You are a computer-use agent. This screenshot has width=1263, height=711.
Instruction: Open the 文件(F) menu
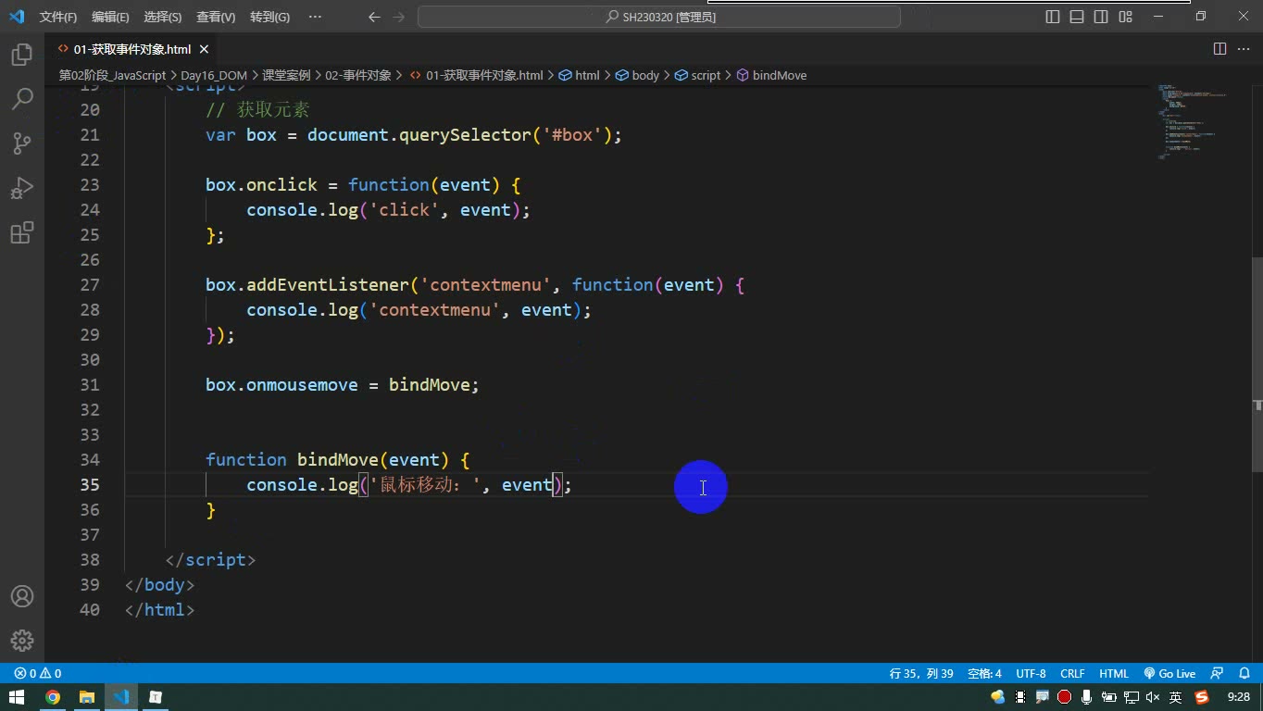(x=58, y=17)
